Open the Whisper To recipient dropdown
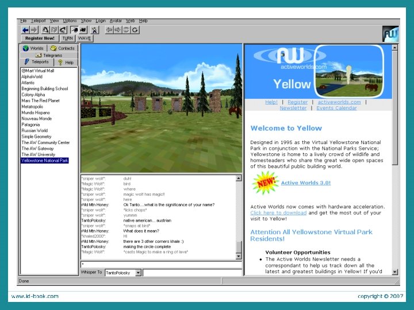Screen dimensions: 414x310 tap(139, 273)
